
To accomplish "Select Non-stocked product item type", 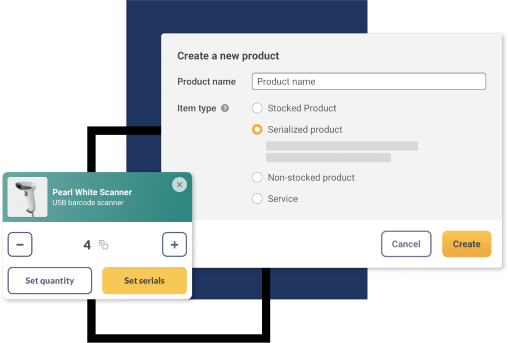I will tap(257, 178).
